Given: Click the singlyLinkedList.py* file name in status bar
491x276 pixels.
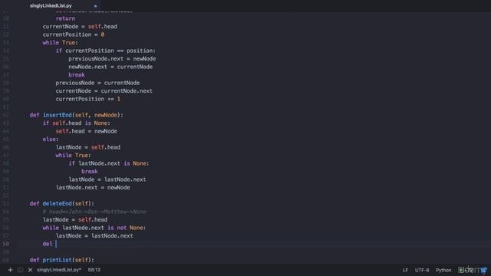Looking at the screenshot, I should (x=59, y=270).
